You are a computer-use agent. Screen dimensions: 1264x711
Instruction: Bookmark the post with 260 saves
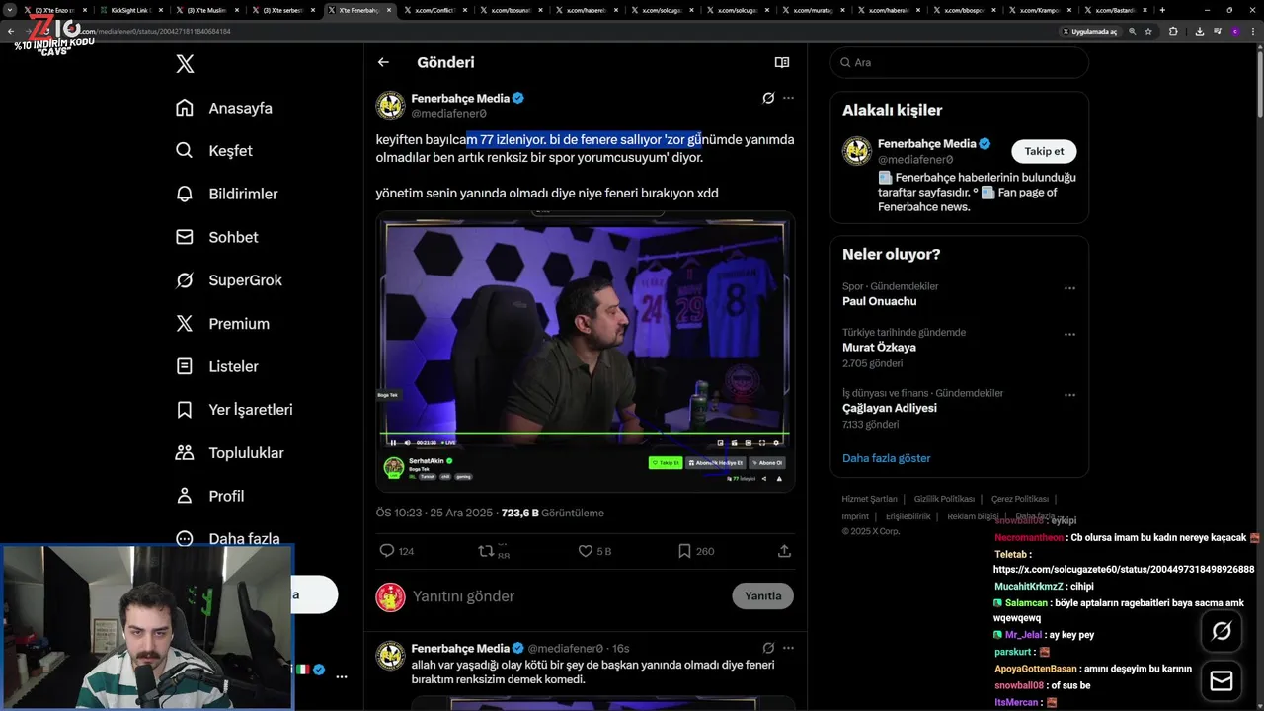point(684,551)
